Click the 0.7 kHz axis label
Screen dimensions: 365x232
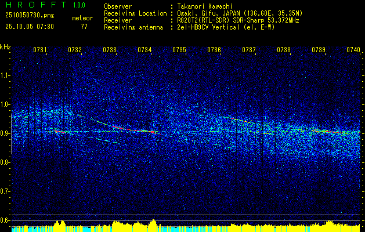click(5, 191)
